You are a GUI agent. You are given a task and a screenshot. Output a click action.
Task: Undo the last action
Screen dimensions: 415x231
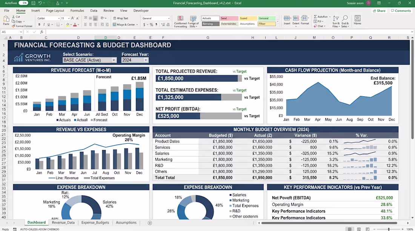point(40,3)
